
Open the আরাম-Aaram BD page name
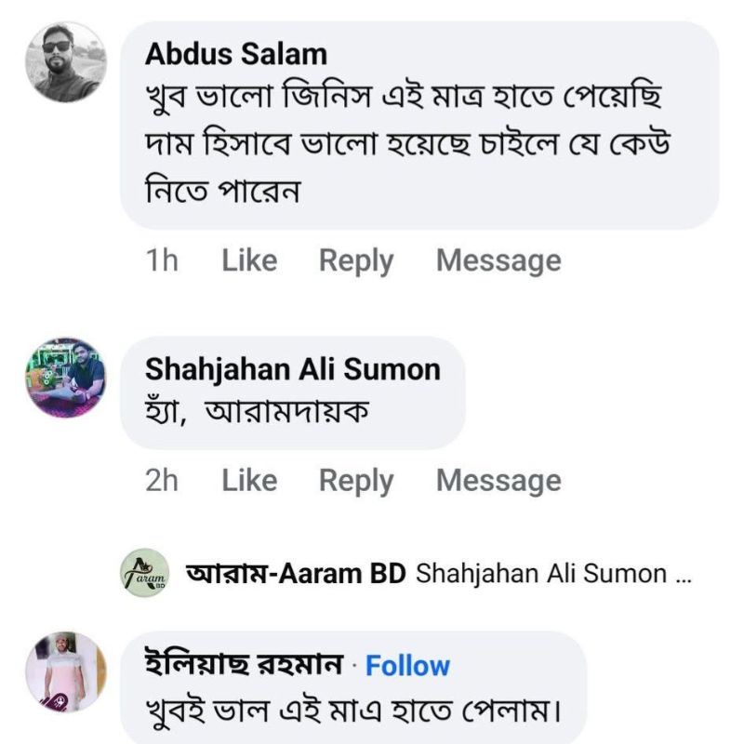pyautogui.click(x=296, y=573)
